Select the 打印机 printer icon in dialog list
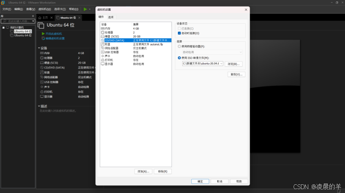Viewport: 345px width, 193px height. pyautogui.click(x=102, y=60)
